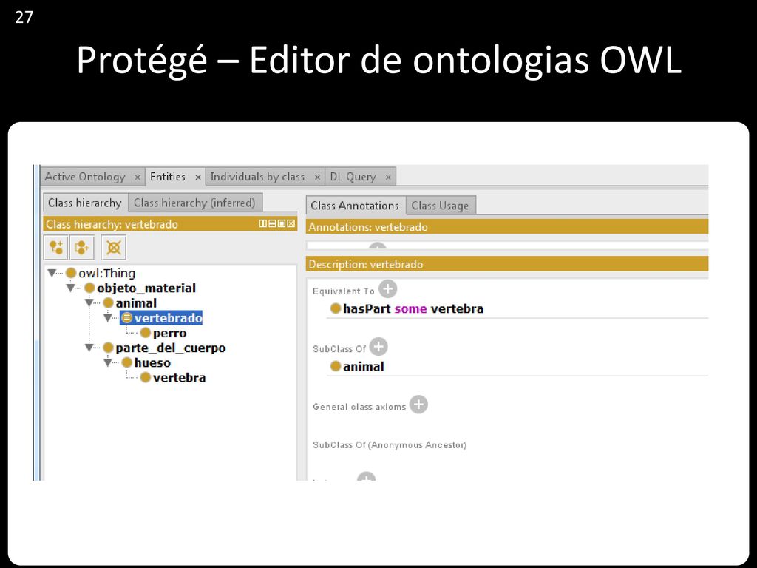Close the DL Query tab

coord(388,177)
